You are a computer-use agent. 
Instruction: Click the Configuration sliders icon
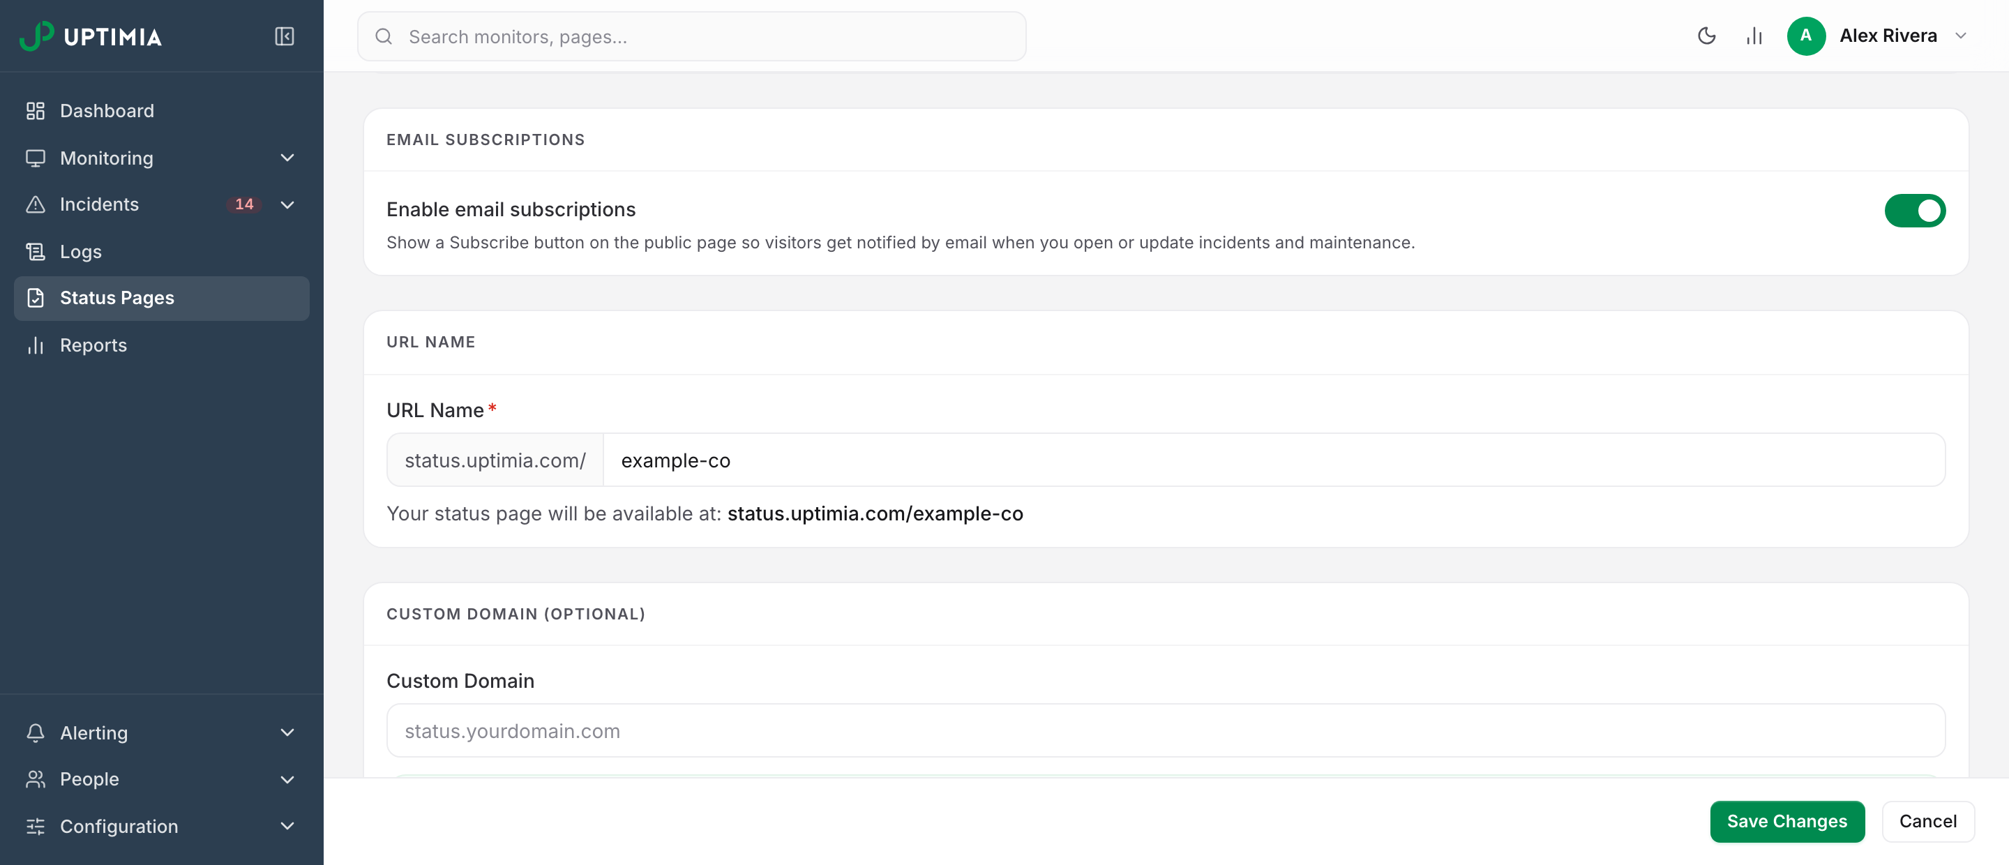[x=35, y=826]
